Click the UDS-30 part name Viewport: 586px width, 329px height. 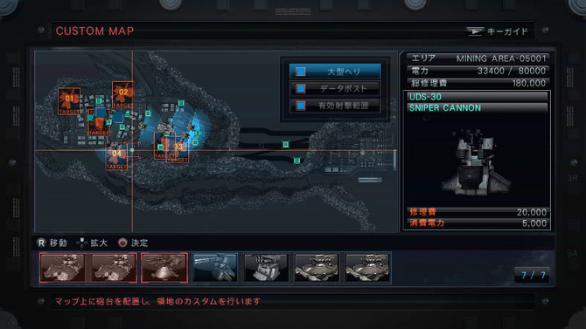click(x=425, y=97)
